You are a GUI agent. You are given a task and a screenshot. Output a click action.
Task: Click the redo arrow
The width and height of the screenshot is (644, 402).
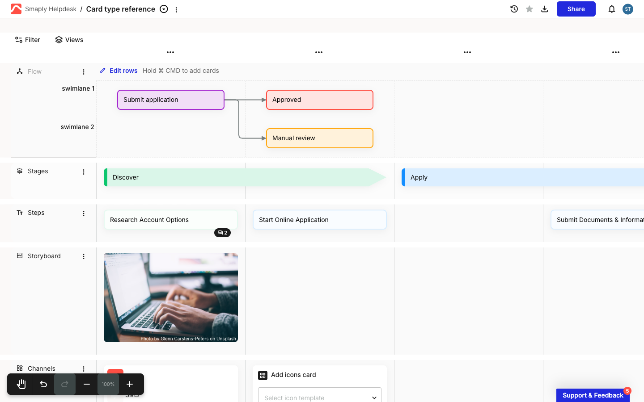click(65, 384)
